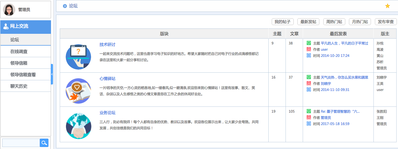
Task: Collapse the 网上交流 menu section
Action: pyautogui.click(x=26, y=26)
